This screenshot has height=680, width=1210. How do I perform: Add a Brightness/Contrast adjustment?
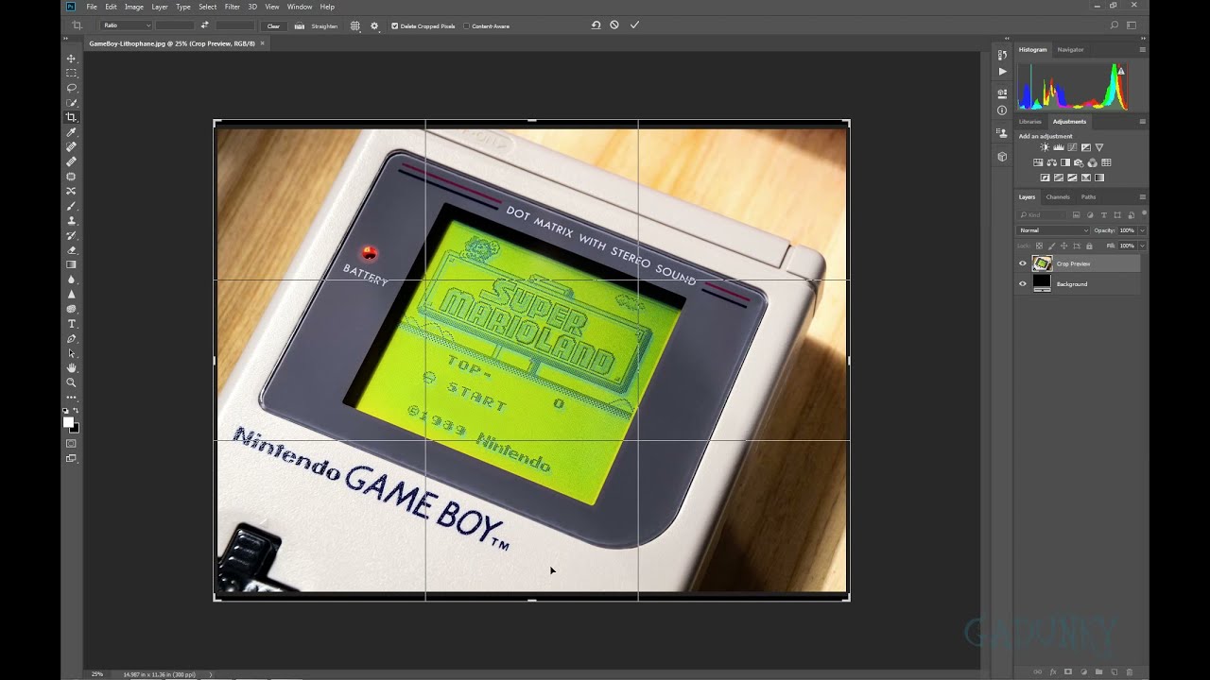pyautogui.click(x=1045, y=147)
